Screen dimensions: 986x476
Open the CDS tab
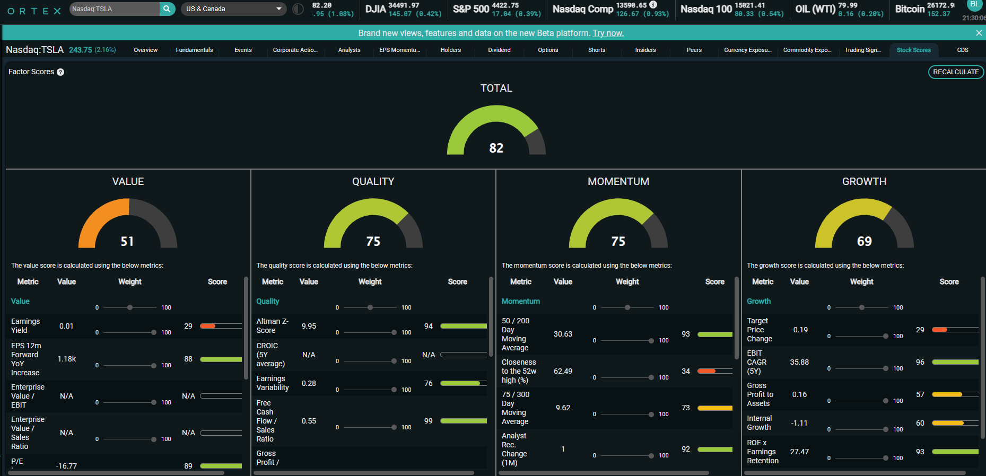(962, 50)
